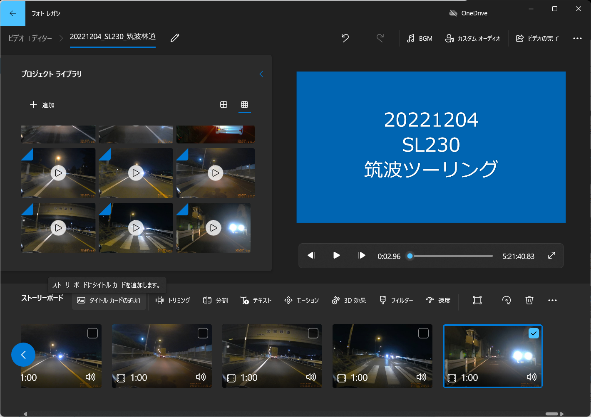
Task: Open the rotate clip tool
Action: 506,300
